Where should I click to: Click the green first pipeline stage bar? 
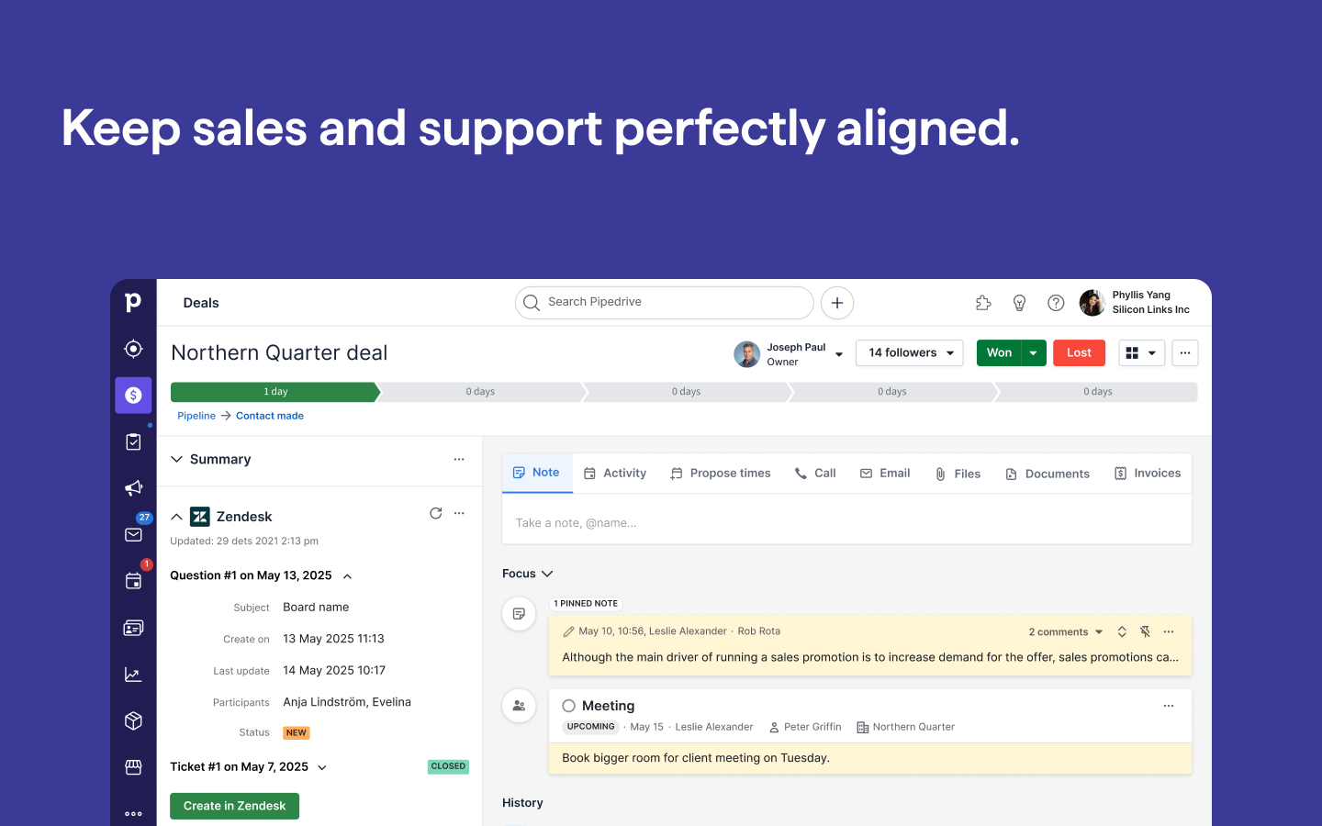(274, 392)
